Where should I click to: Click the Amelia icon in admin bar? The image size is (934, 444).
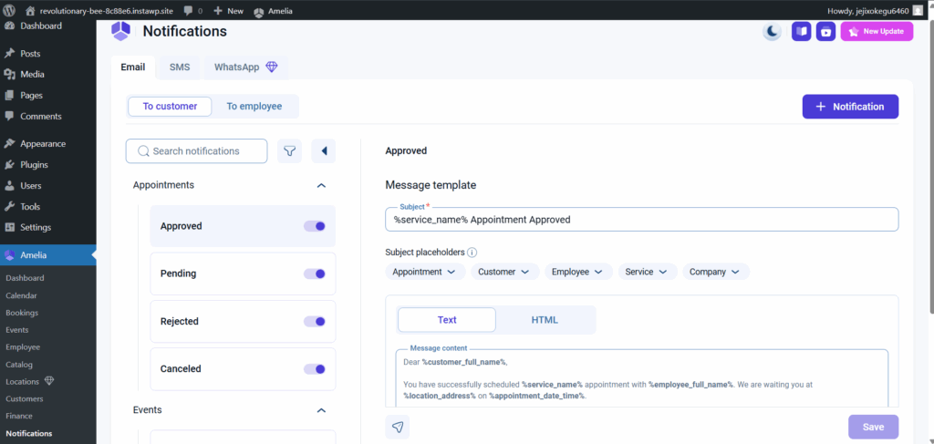click(x=258, y=11)
